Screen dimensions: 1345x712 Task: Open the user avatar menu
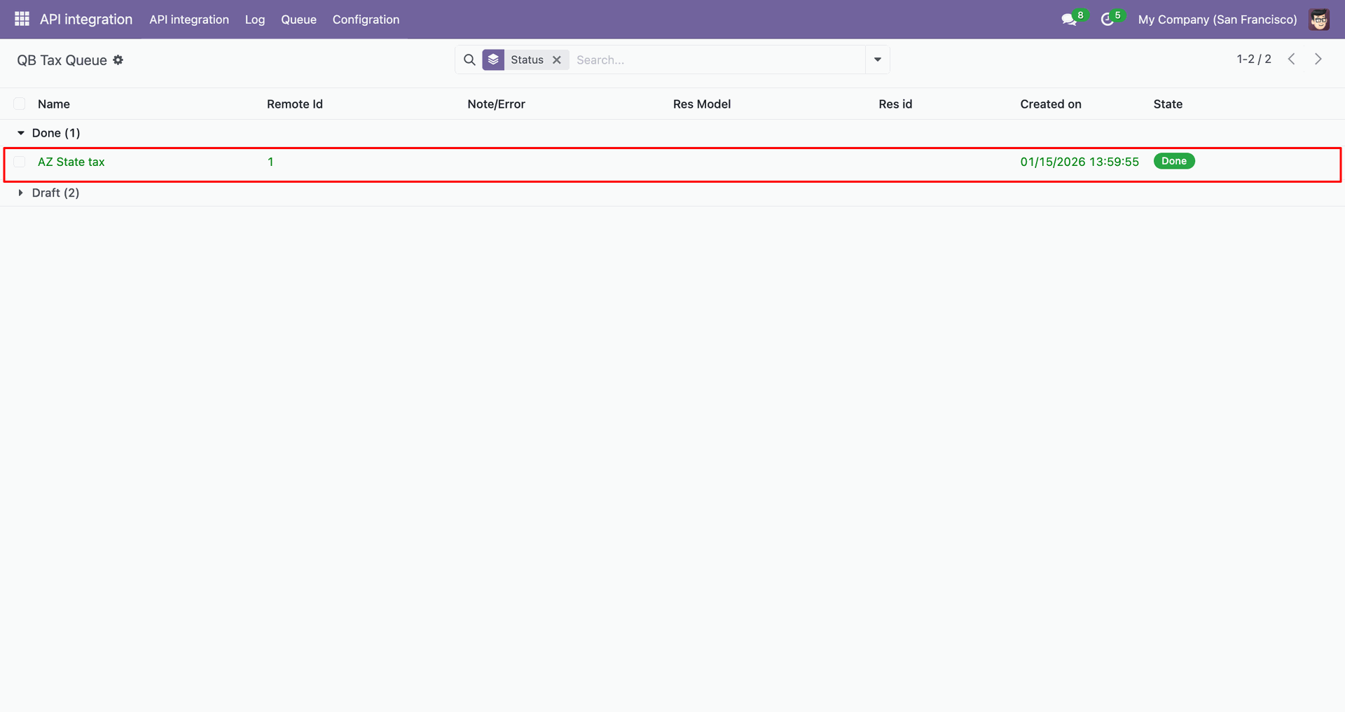click(x=1319, y=20)
